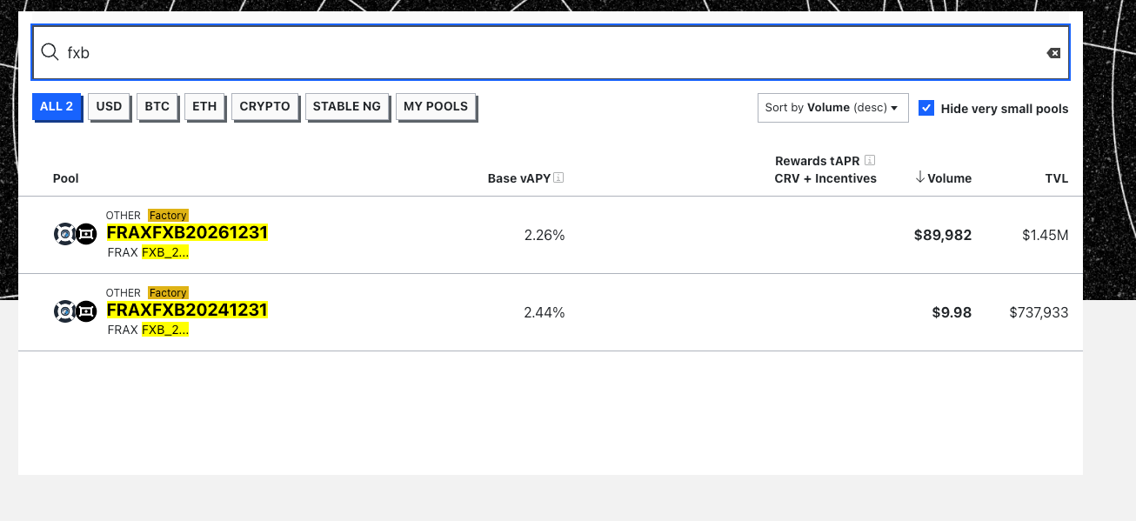The image size is (1136, 521).
Task: Show CRYPTO pools filter
Action: click(x=265, y=106)
